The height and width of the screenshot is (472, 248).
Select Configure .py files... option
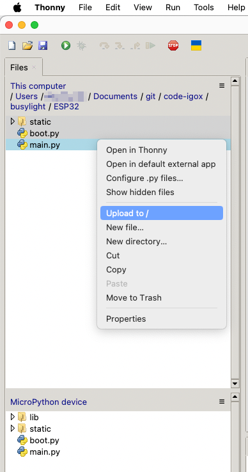(x=162, y=178)
